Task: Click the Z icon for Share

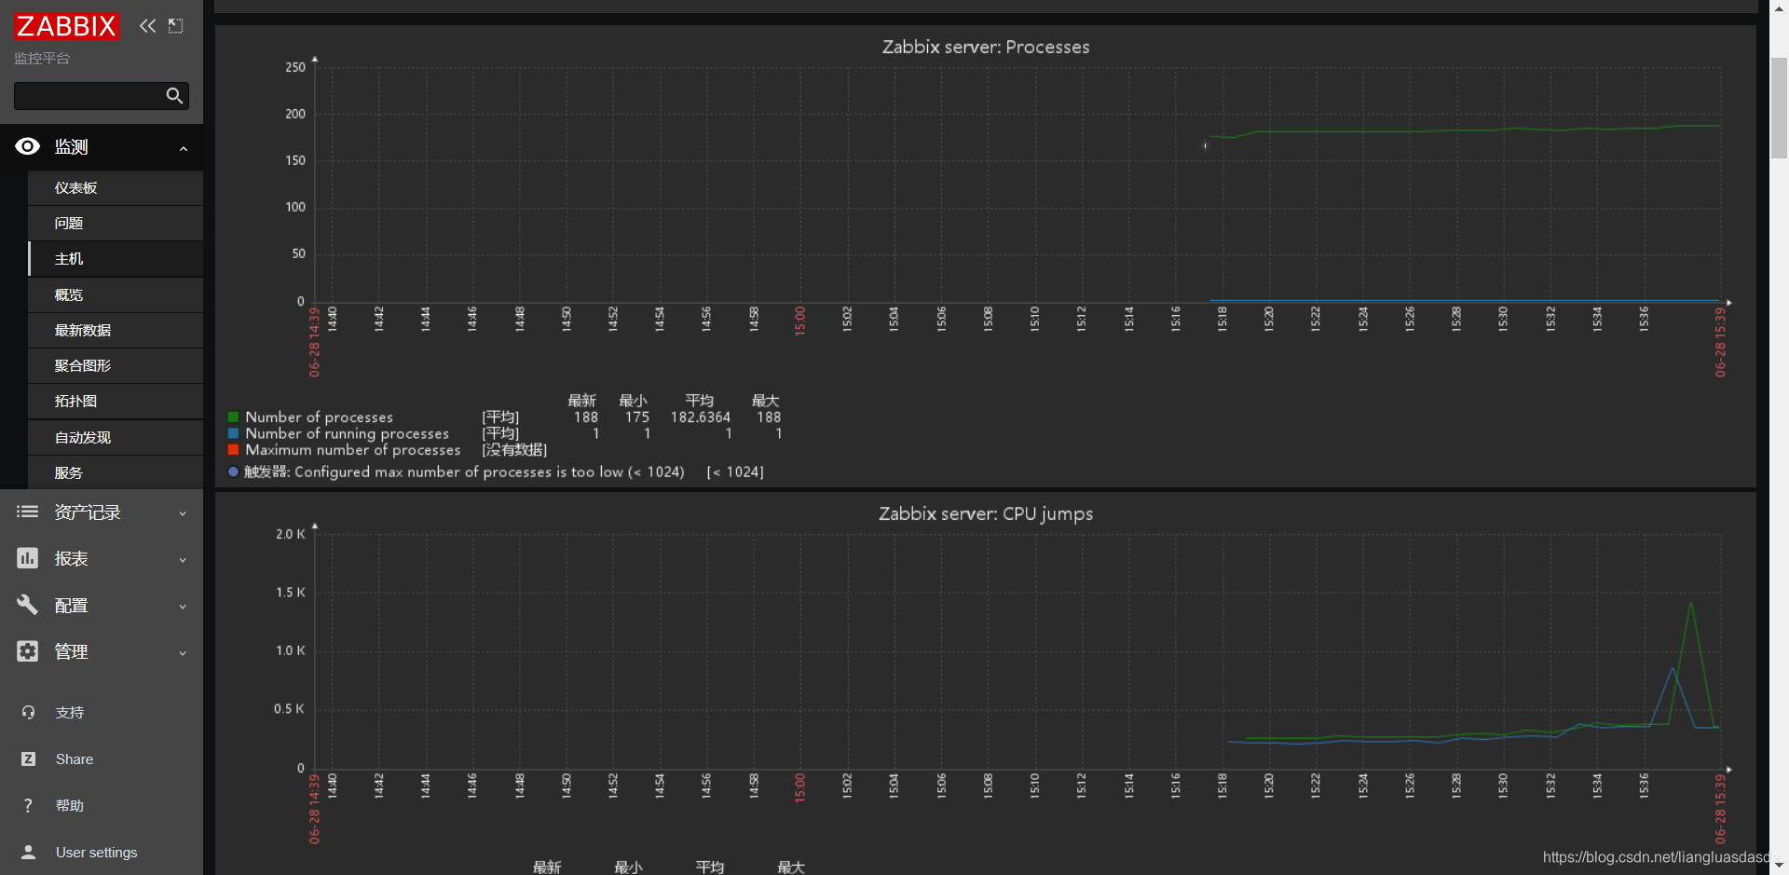Action: (28, 759)
